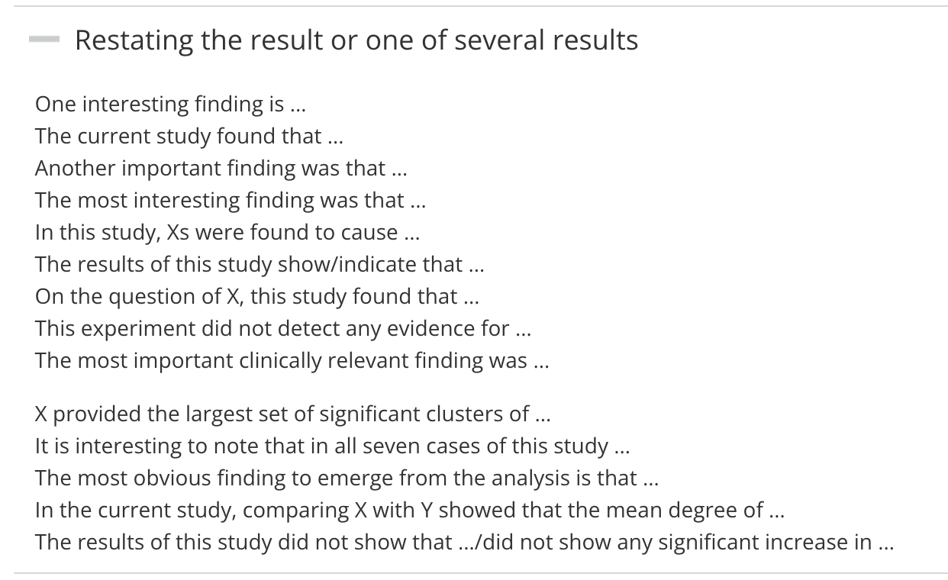The image size is (948, 580).
Task: Pick the 'Another important finding was that' phrase
Action: [210, 168]
